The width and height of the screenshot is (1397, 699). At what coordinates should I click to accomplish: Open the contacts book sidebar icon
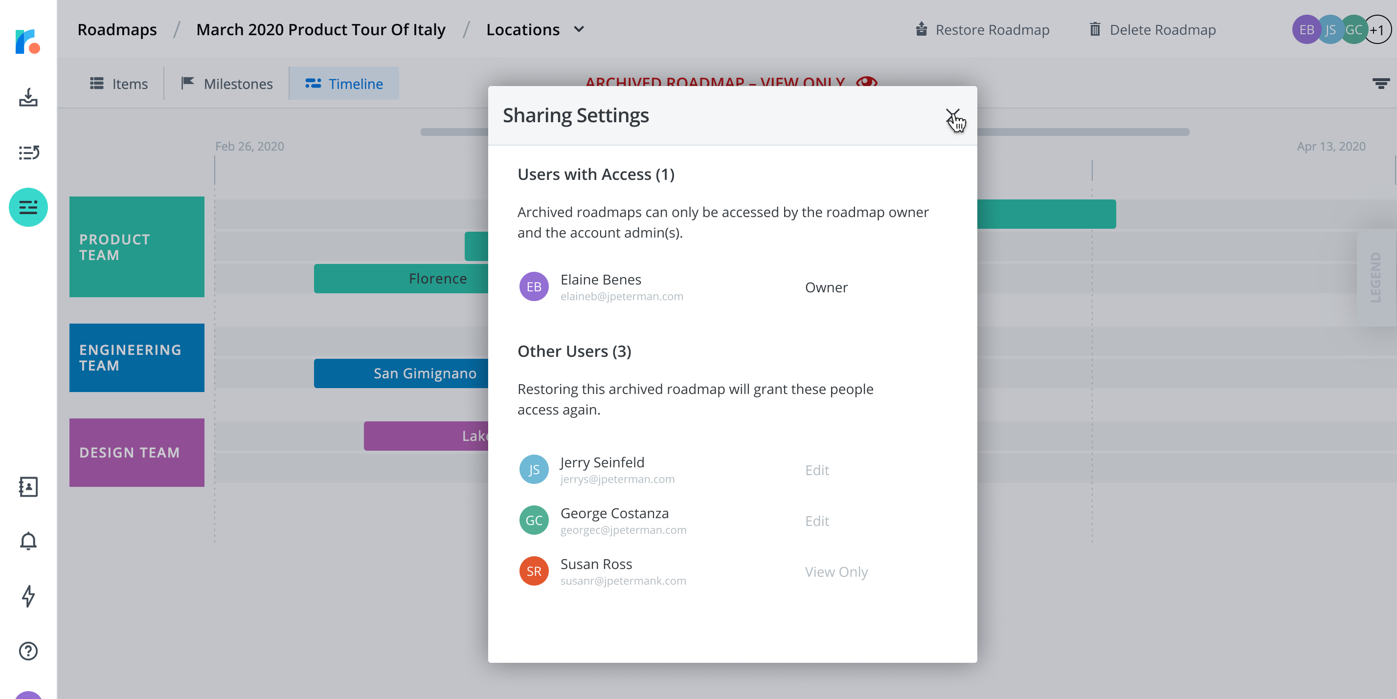point(28,486)
